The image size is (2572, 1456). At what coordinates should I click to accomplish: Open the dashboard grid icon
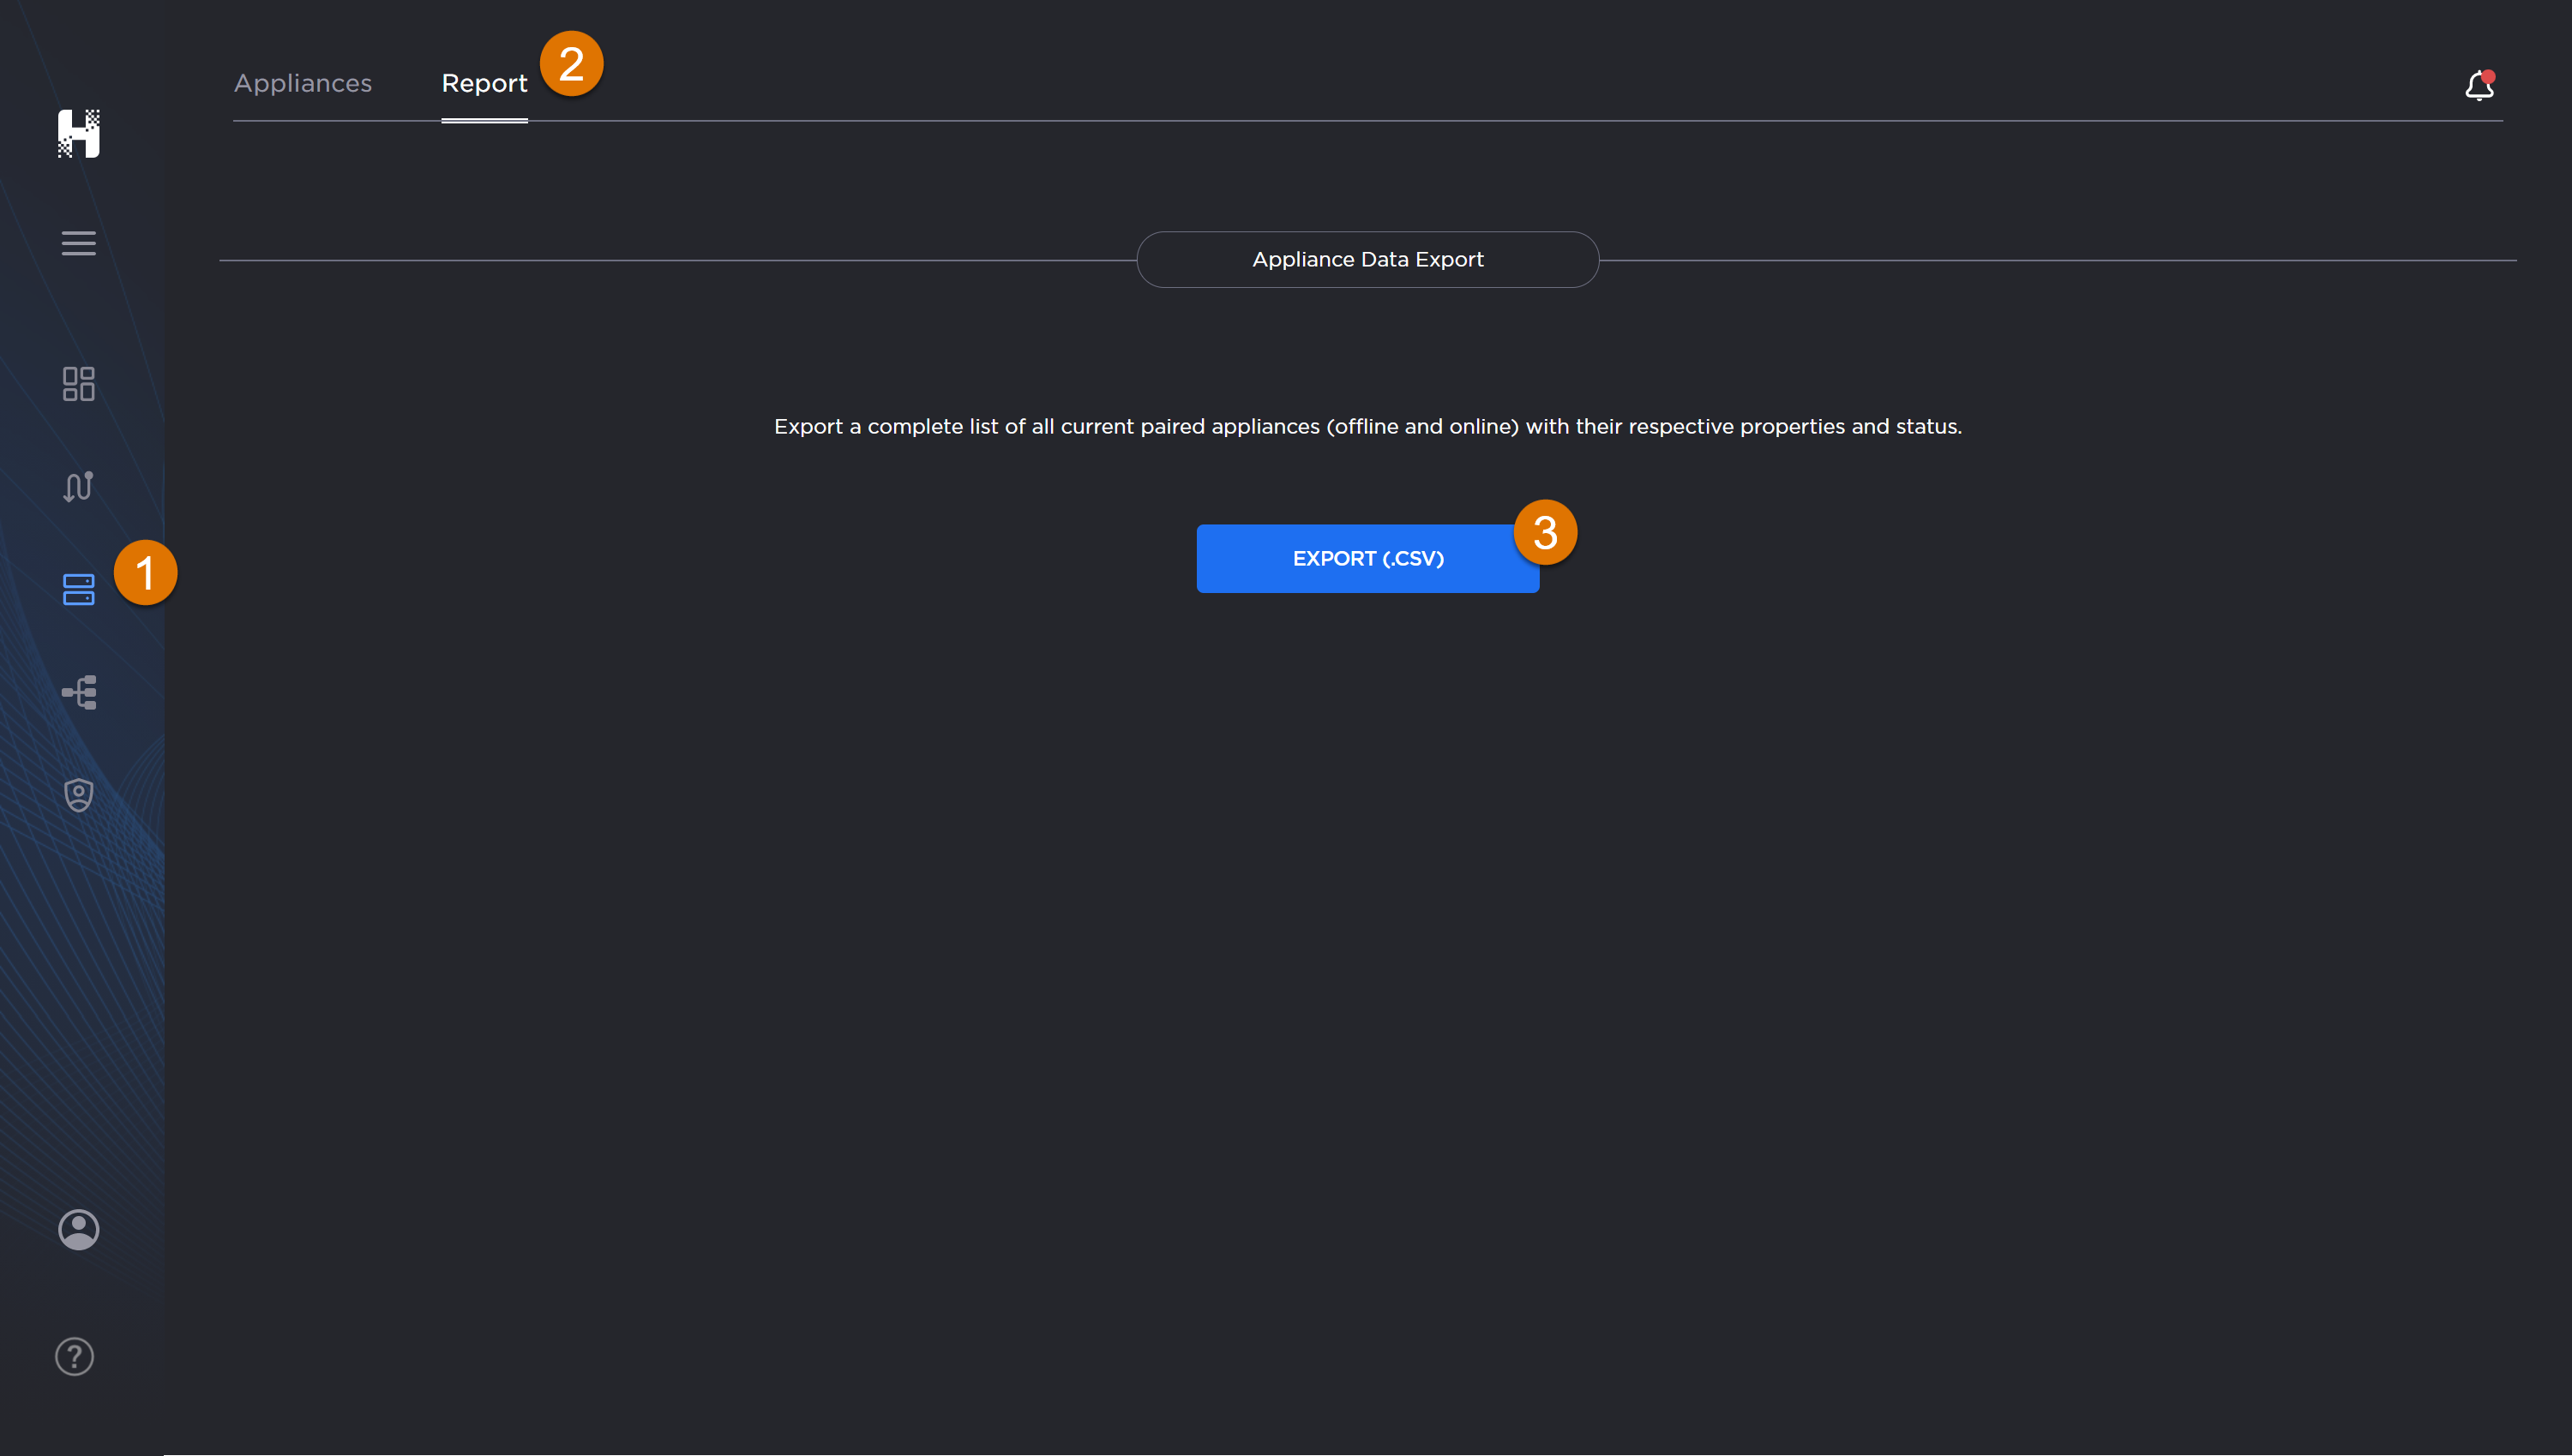[78, 384]
